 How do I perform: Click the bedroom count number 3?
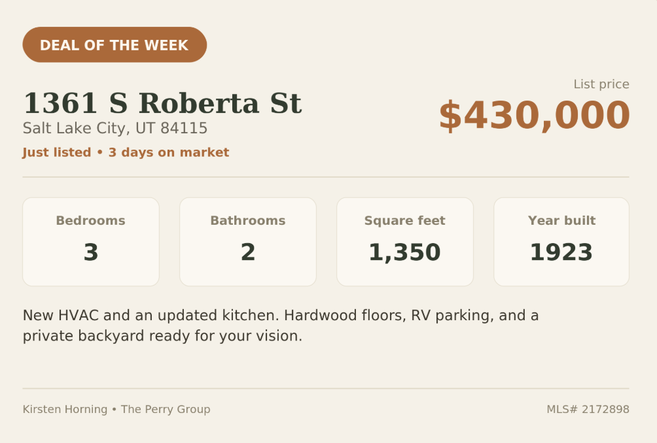pos(91,252)
